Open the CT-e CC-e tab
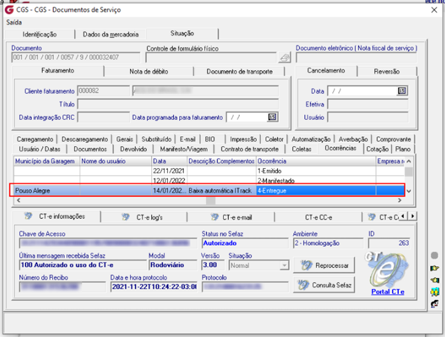 pyautogui.click(x=318, y=218)
